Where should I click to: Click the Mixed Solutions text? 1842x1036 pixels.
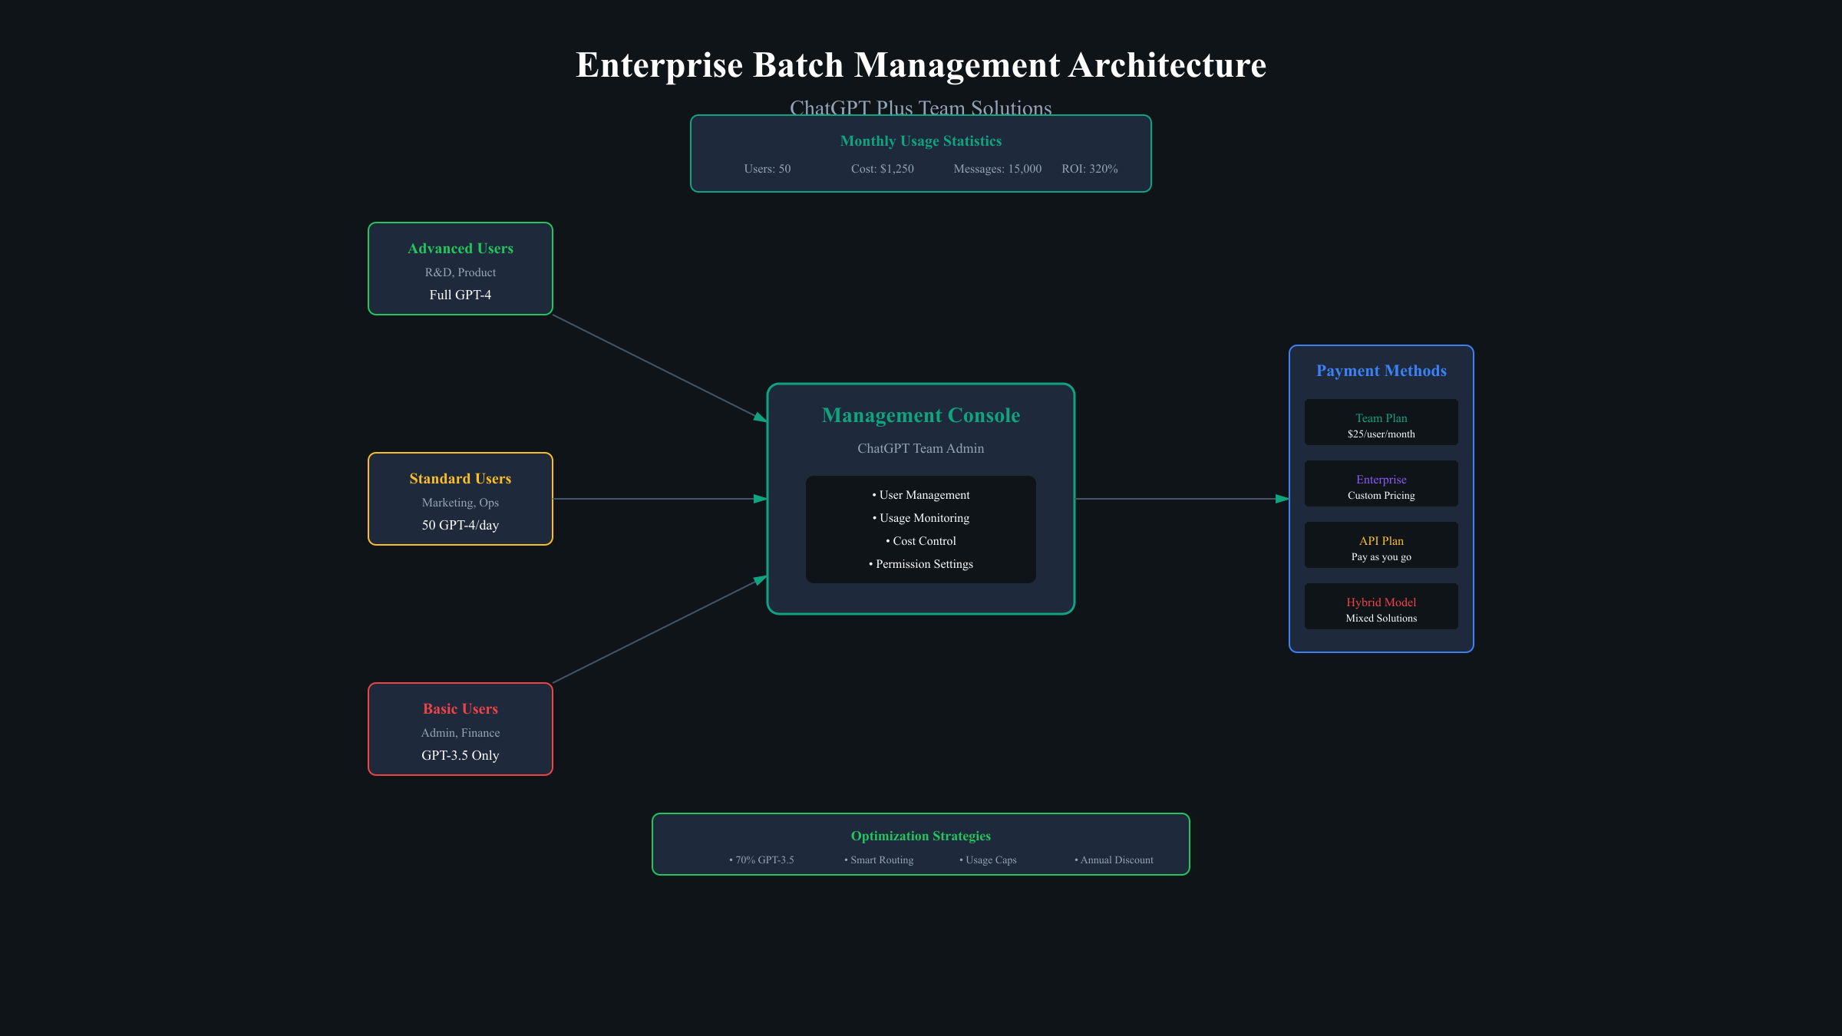pyautogui.click(x=1381, y=619)
